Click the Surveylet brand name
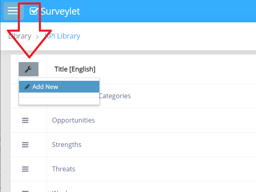This screenshot has width=256, height=192. click(60, 11)
